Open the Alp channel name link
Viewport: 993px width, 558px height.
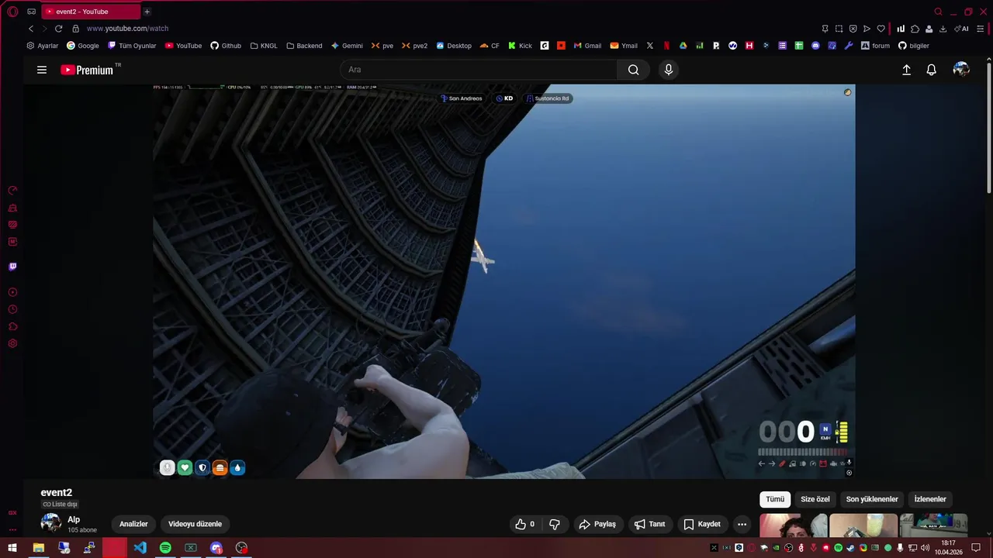74,519
